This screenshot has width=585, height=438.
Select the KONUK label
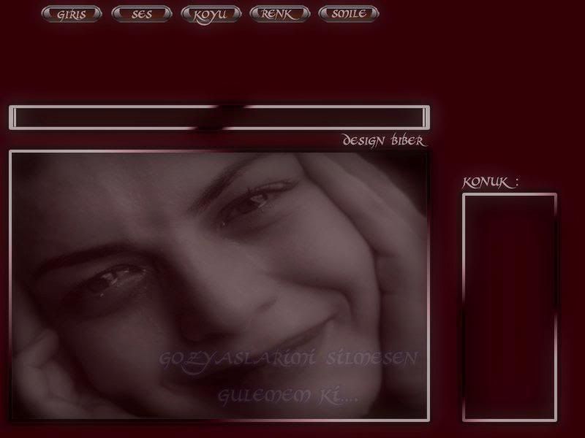click(x=490, y=182)
